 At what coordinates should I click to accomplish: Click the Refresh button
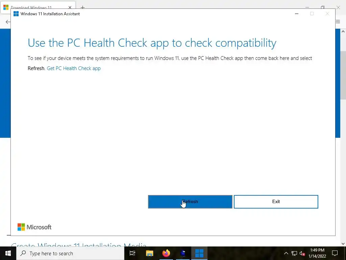190,202
